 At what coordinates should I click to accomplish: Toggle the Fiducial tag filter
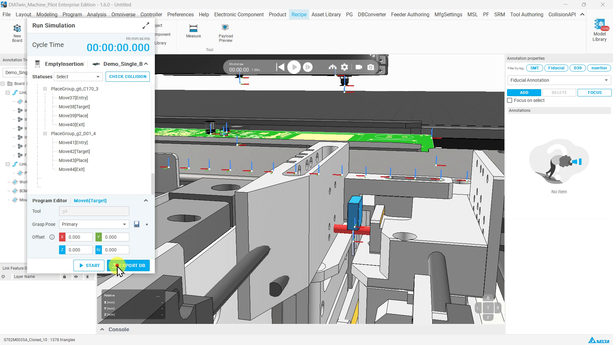click(556, 68)
